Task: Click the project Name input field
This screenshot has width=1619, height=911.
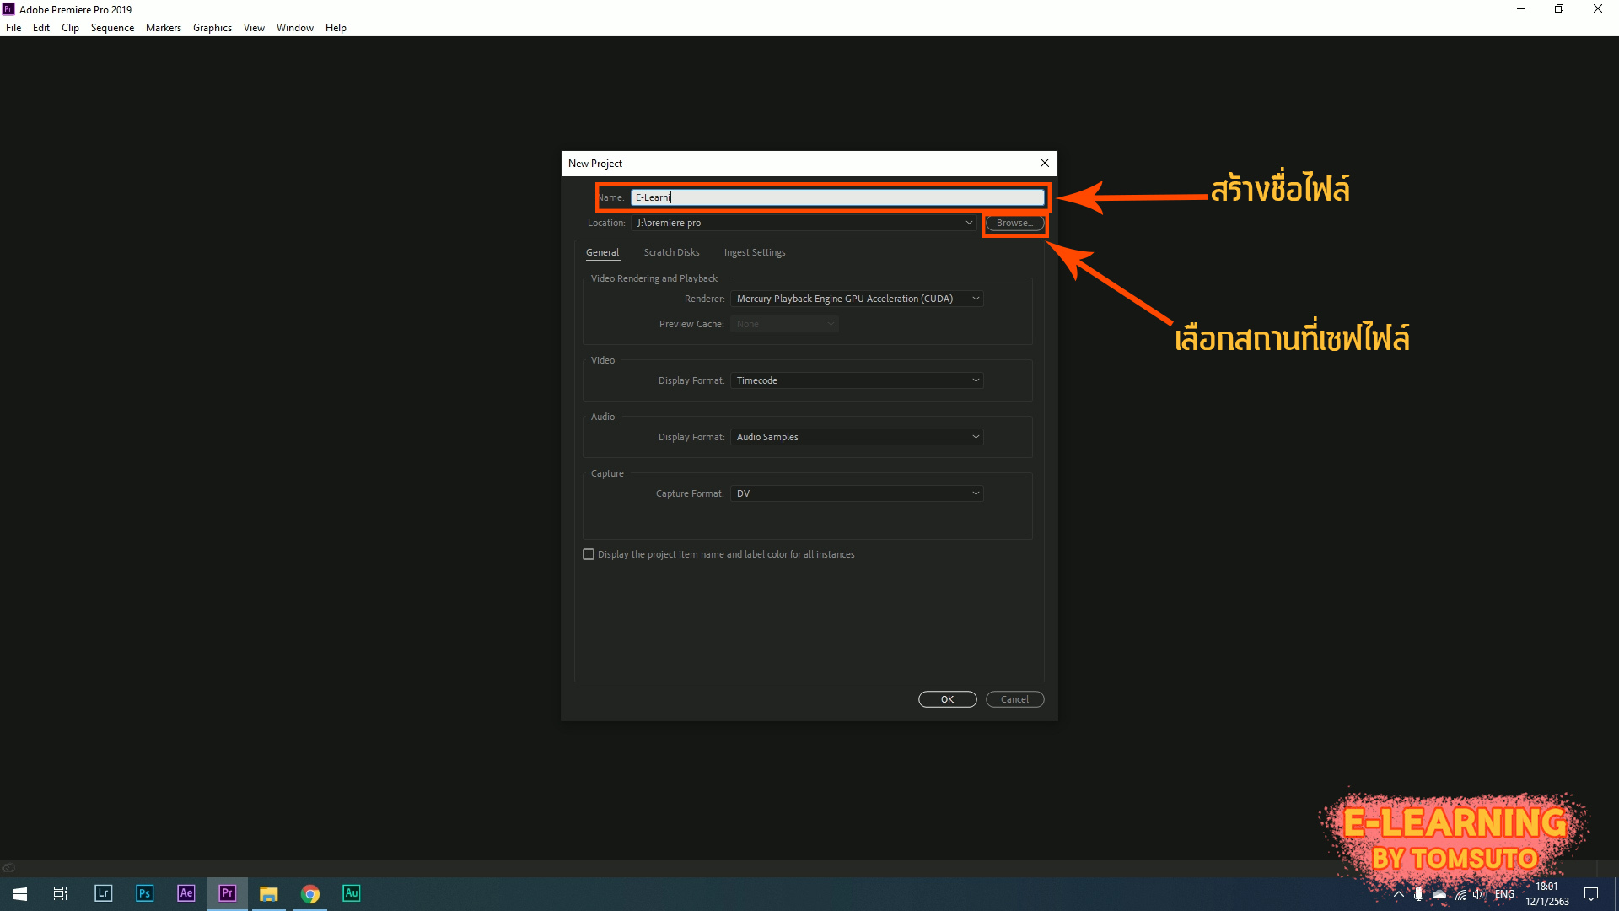Action: click(836, 196)
